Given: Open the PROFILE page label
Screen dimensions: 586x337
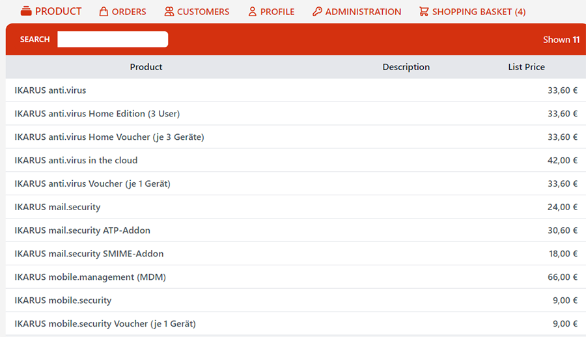Looking at the screenshot, I should [x=277, y=12].
